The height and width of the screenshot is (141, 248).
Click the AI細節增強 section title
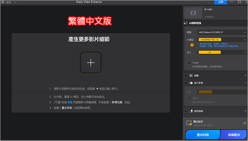(195, 23)
